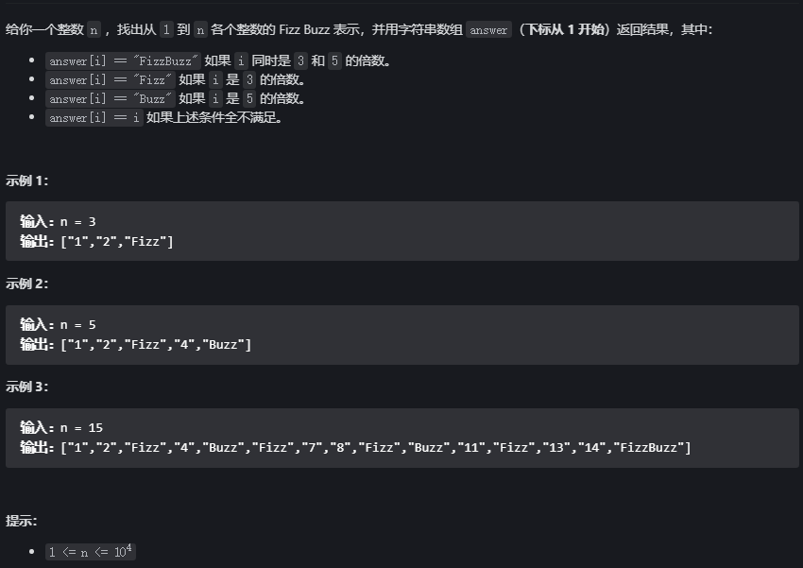Click the input line n = 15

click(61, 428)
